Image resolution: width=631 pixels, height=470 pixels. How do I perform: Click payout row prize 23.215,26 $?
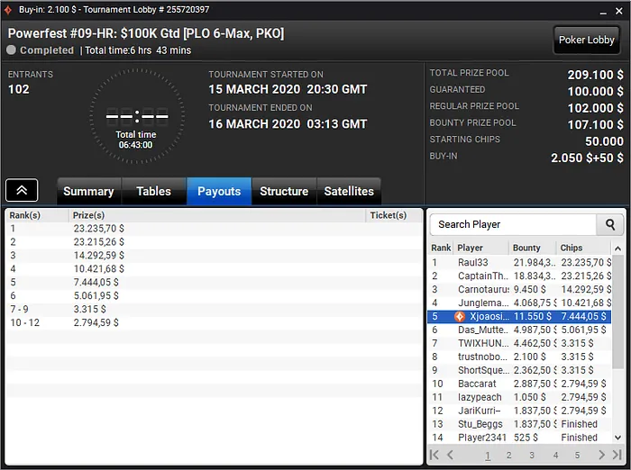215,242
